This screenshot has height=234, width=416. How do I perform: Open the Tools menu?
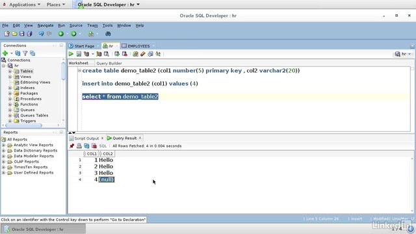(x=107, y=25)
